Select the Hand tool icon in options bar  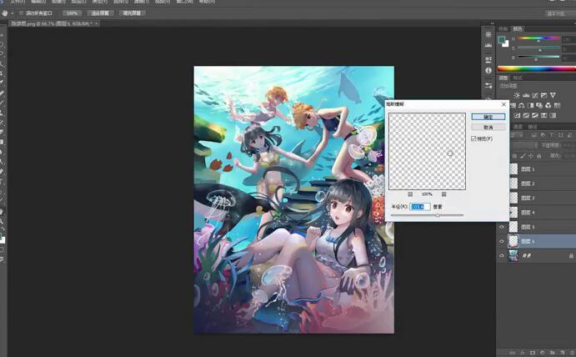point(5,13)
